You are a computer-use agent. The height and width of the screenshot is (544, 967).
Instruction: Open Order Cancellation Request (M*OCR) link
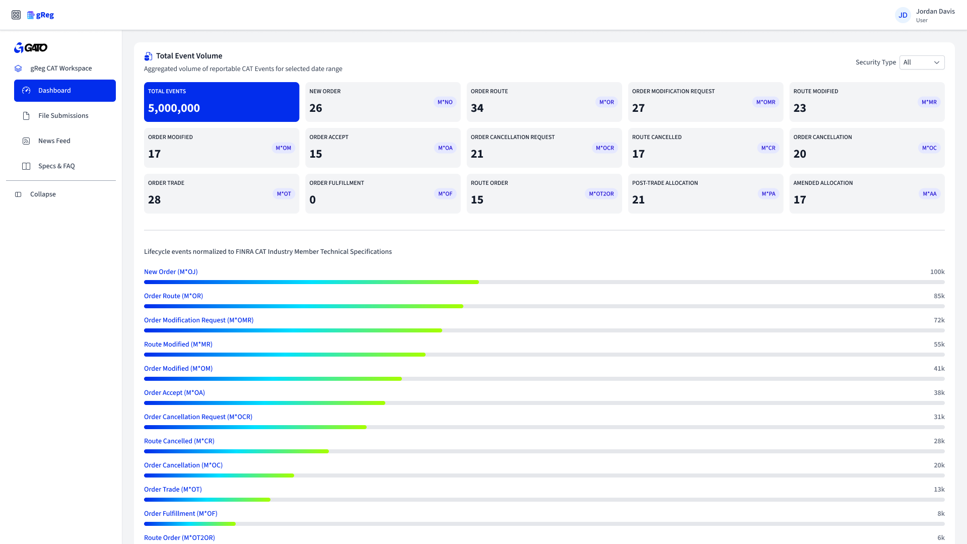[x=198, y=417]
